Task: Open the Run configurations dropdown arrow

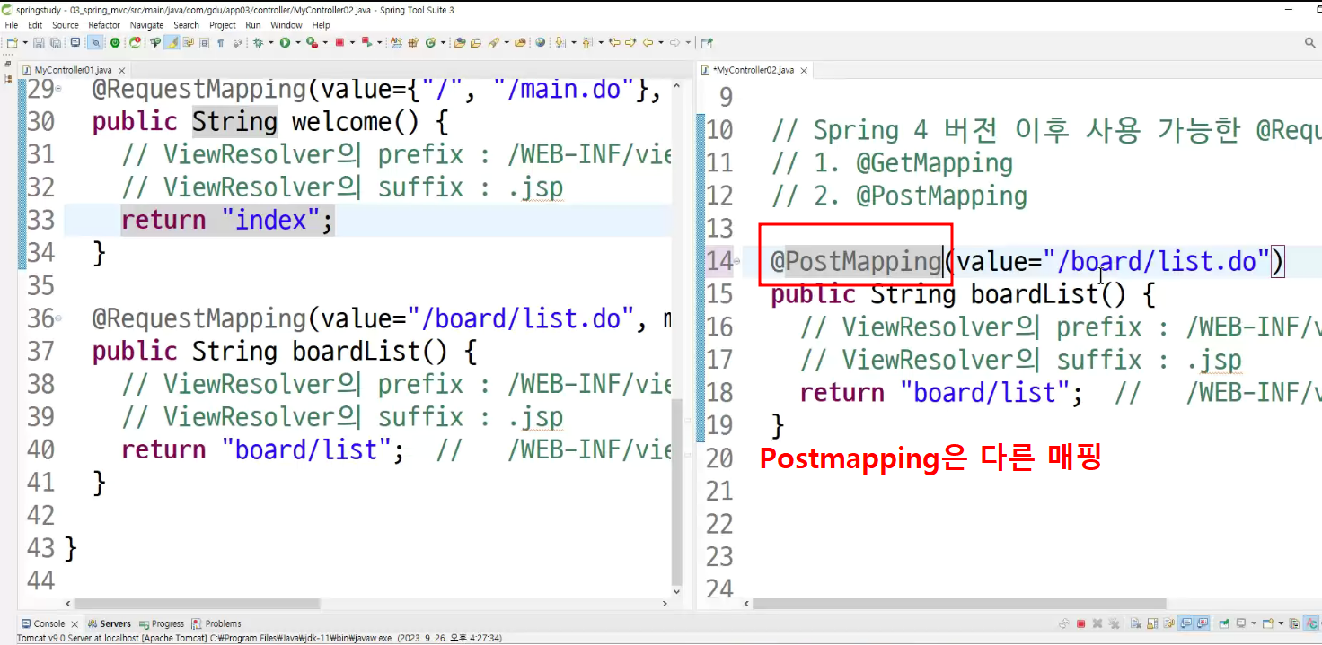Action: click(x=297, y=42)
